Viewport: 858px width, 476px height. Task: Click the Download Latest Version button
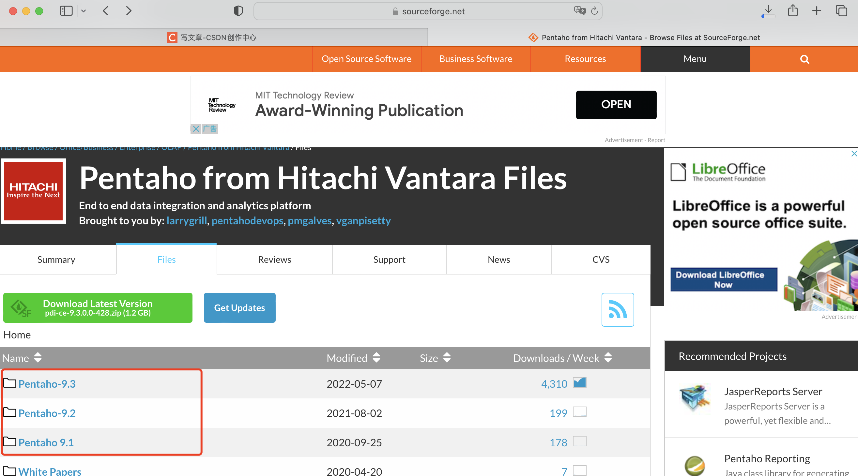click(x=98, y=307)
